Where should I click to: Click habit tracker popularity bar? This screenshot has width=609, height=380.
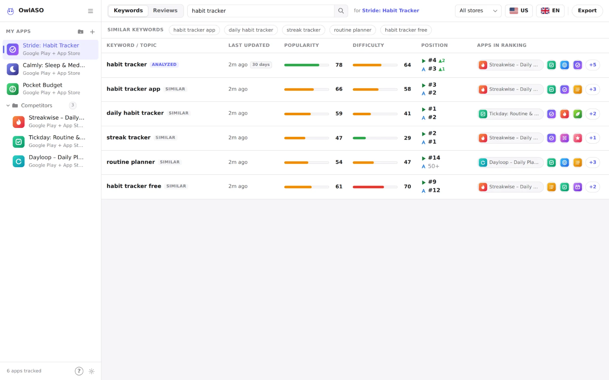pos(306,65)
